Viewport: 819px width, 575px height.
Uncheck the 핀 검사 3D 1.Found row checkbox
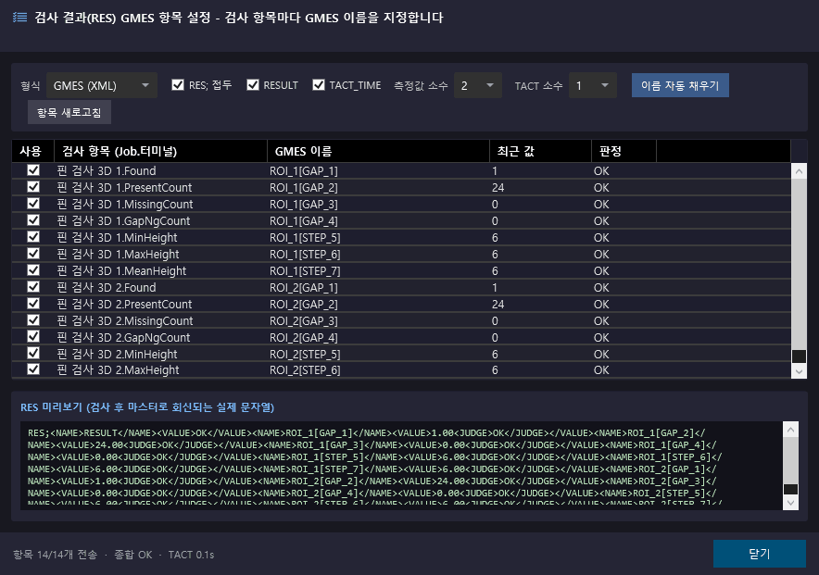pyautogui.click(x=33, y=170)
